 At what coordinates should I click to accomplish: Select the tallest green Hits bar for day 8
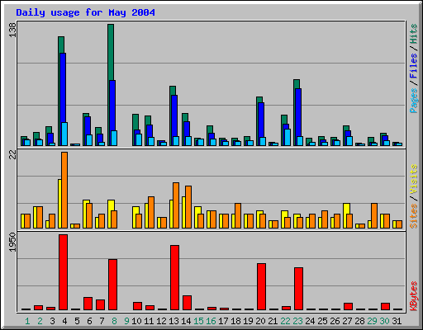click(111, 52)
